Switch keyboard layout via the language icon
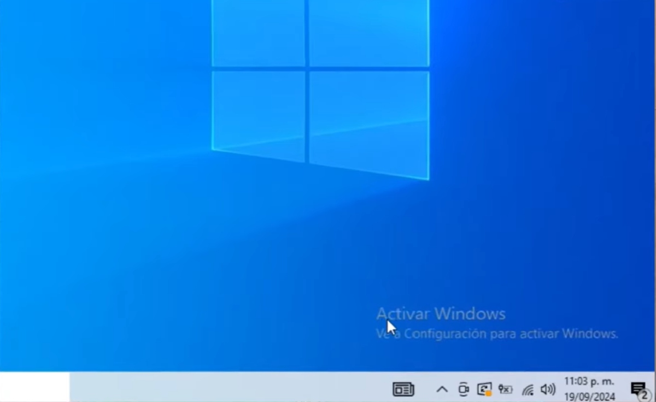 point(505,389)
